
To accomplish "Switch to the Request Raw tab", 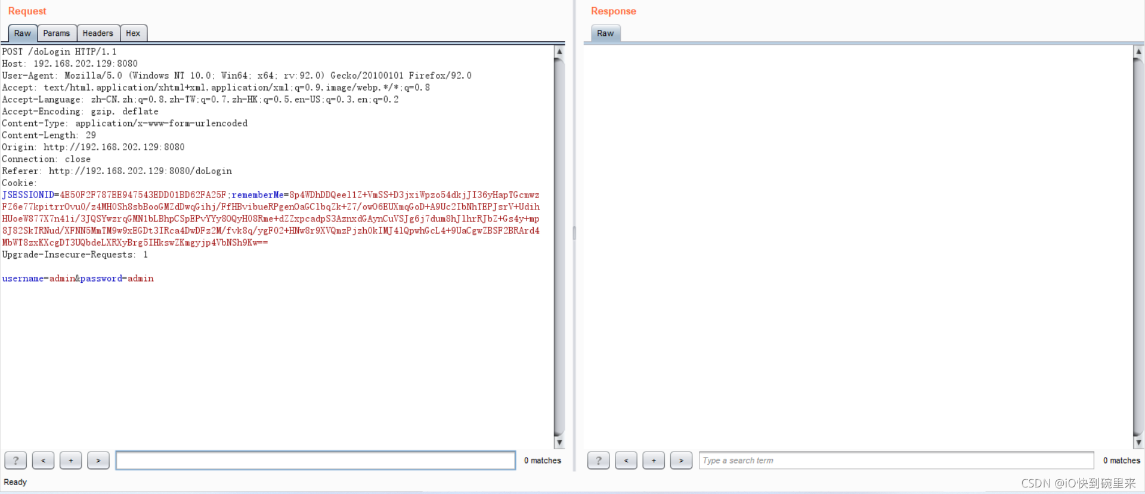I will (x=23, y=33).
